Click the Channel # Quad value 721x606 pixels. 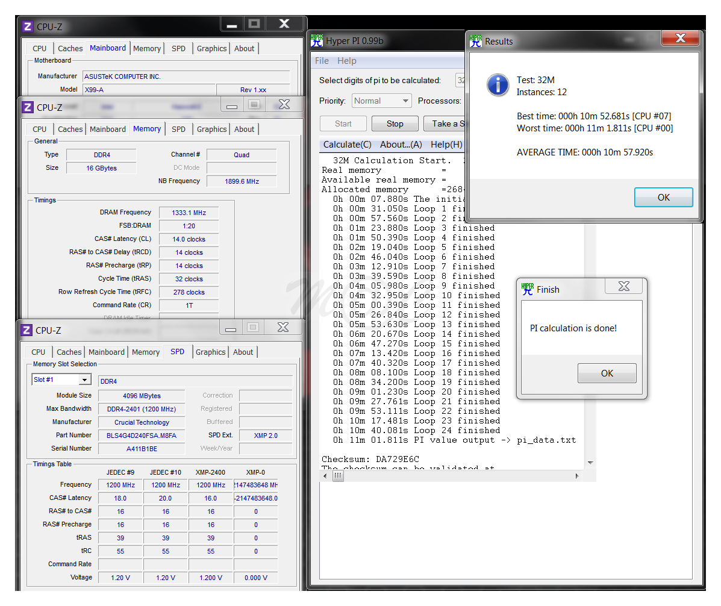tap(242, 155)
